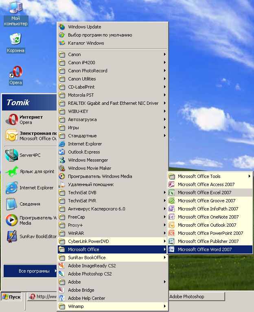
Task: Open the CyberLink PowerDVD menu entry
Action: click(x=113, y=241)
